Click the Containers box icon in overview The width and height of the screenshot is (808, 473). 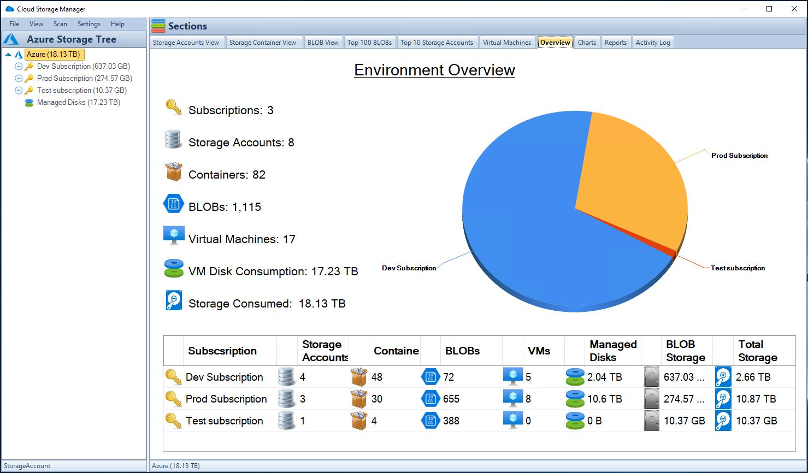point(174,172)
